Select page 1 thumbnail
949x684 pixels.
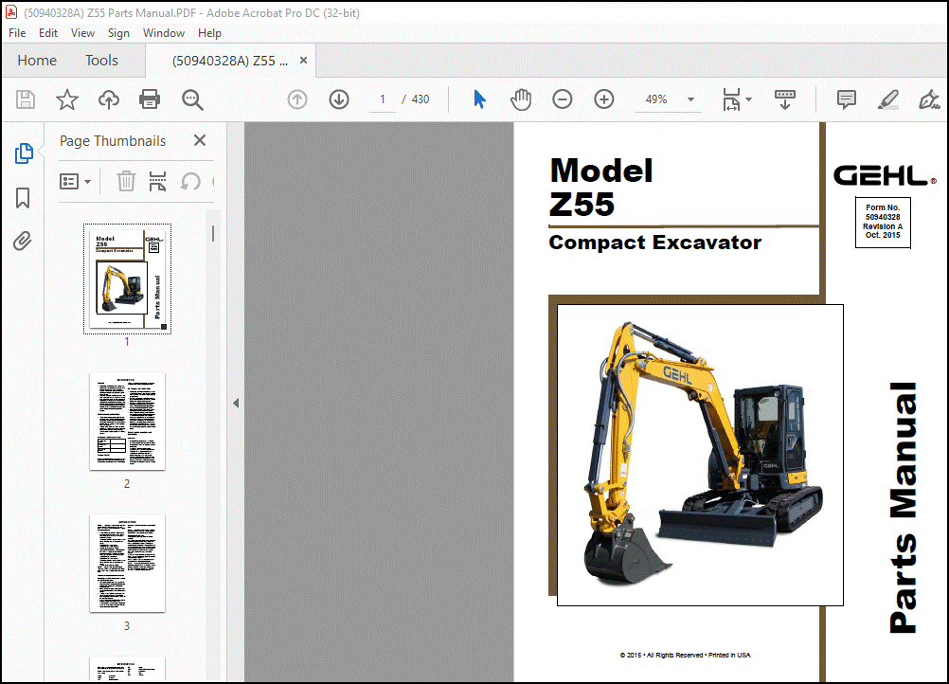(x=127, y=279)
